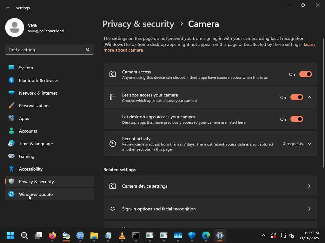Launch Firefox from the taskbar
325x243 pixels.
(x=52, y=235)
